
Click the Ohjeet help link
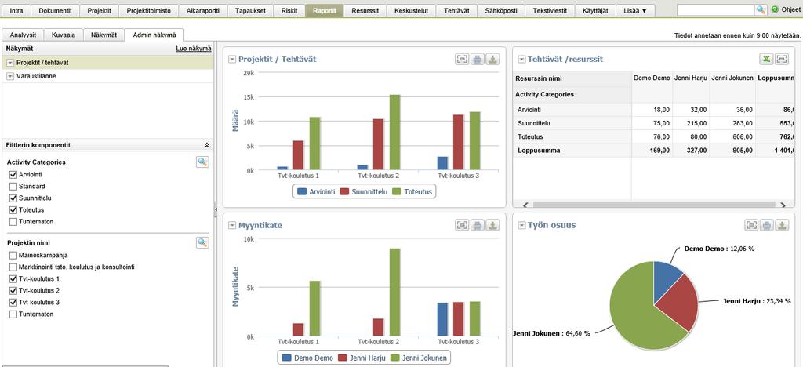click(x=791, y=9)
